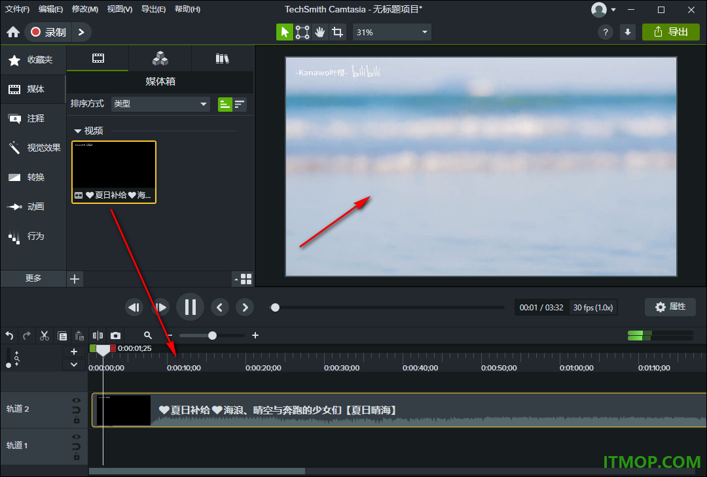Click the download arrow icon
Screen dimensions: 707x477
[628, 32]
